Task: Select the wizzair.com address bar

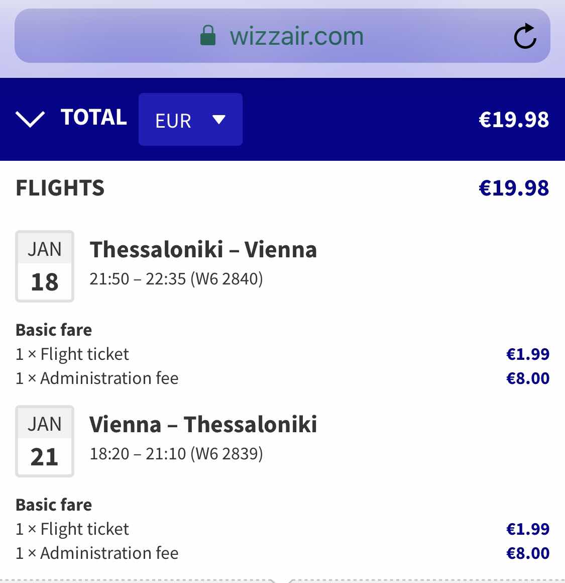Action: point(282,36)
